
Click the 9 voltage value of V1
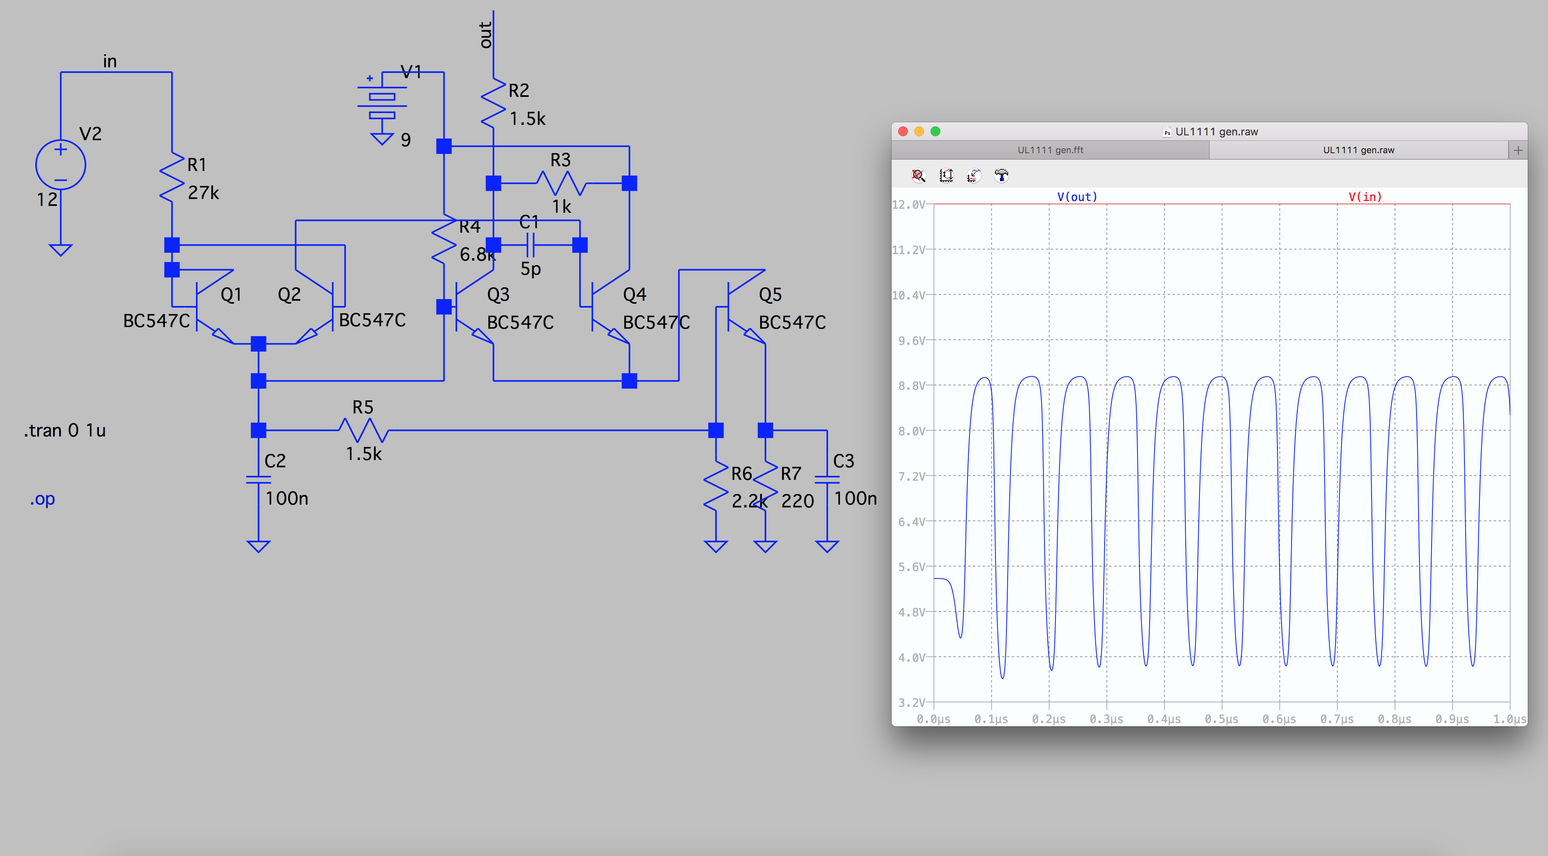(x=406, y=141)
